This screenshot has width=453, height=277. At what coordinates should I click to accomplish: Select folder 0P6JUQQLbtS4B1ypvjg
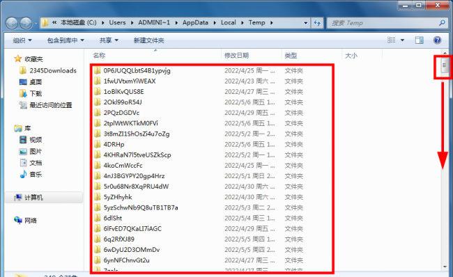(137, 71)
